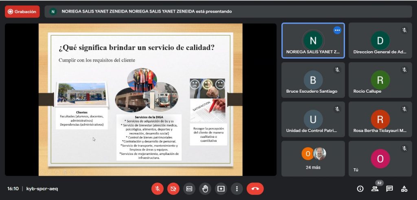Viewport: 417px width, 200px height.
Task: Select the Direccion General de Ad... tile
Action: (380, 41)
